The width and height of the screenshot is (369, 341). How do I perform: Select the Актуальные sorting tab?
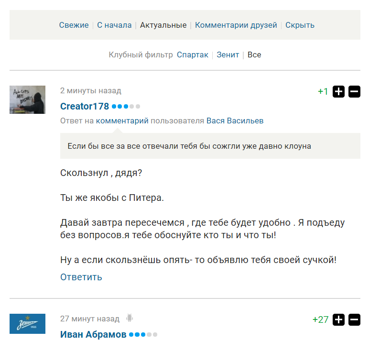(x=163, y=25)
